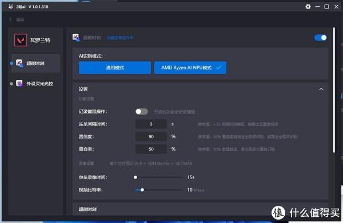Click the 10 Mbps bitrate value
This screenshot has width=343, height=223.
[x=196, y=190]
